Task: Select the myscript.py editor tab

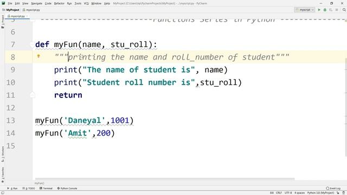Action: 17,16
